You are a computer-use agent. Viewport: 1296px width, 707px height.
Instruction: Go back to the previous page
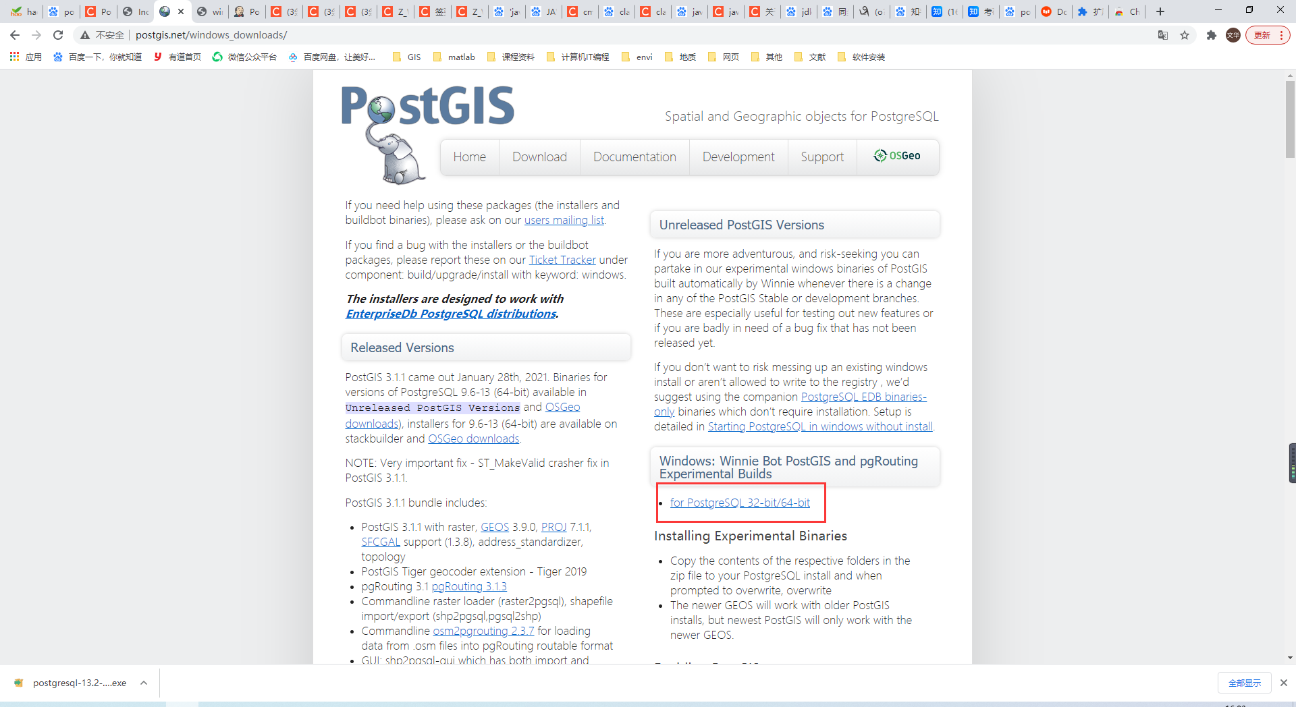coord(15,35)
